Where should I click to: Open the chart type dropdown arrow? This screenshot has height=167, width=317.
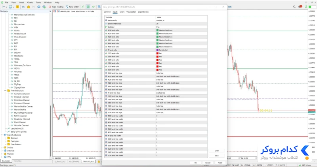(6, 7)
